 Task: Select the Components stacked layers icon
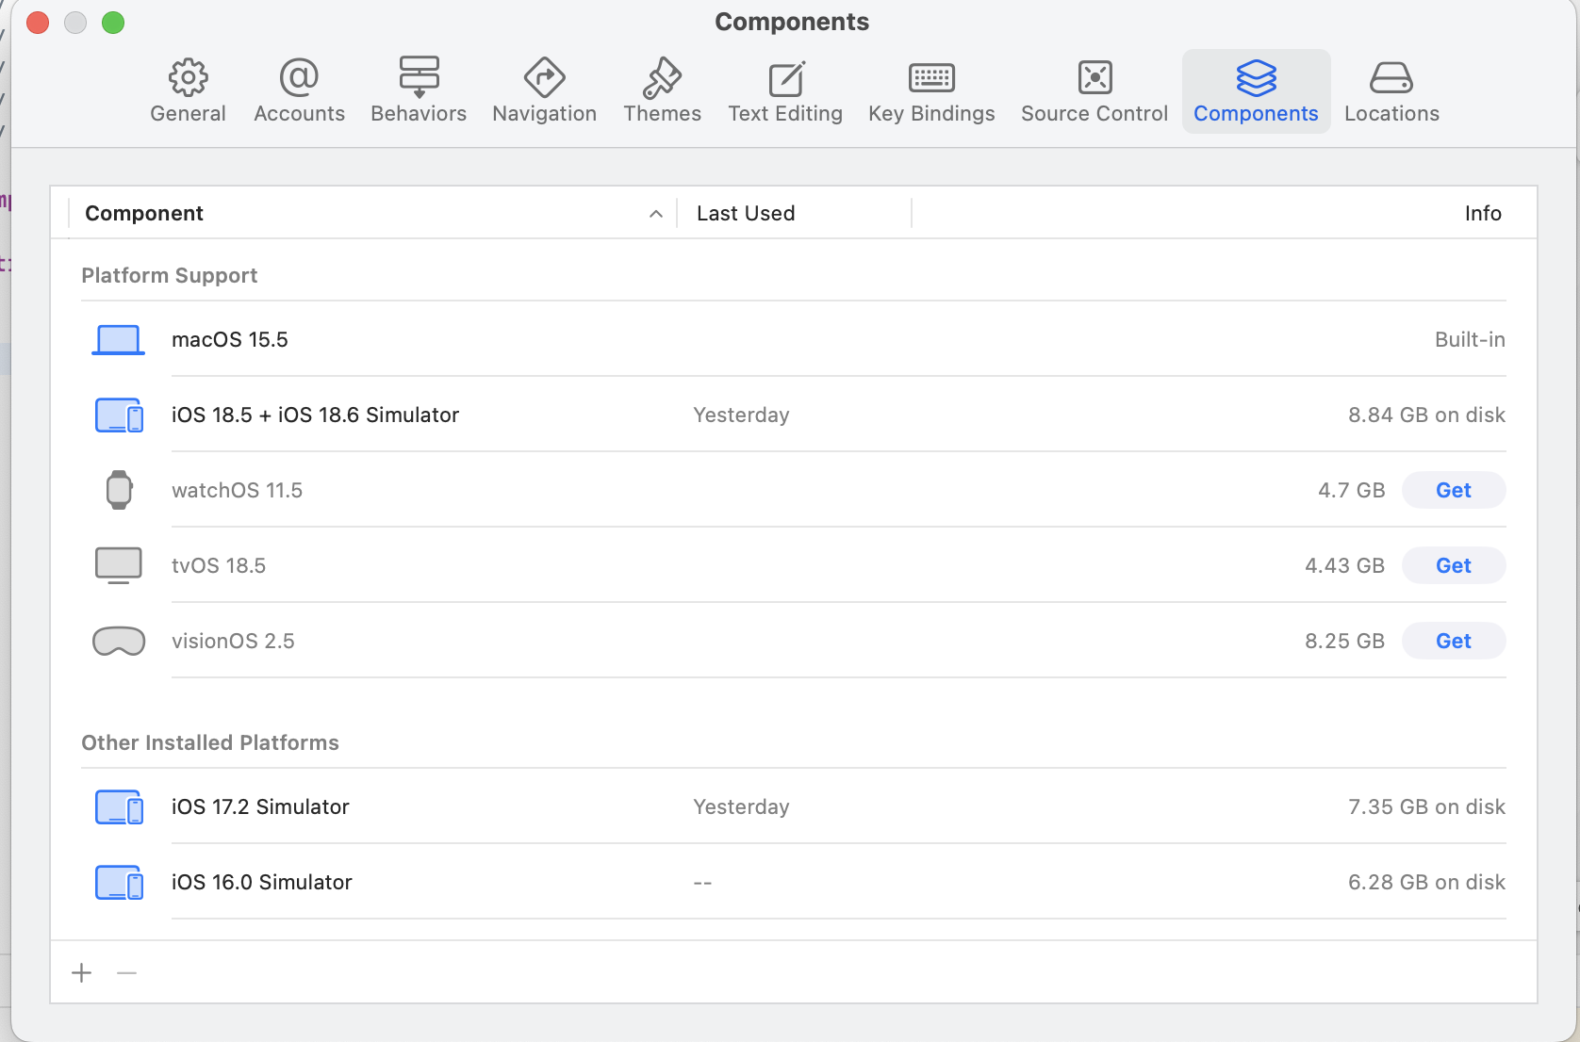[1256, 78]
